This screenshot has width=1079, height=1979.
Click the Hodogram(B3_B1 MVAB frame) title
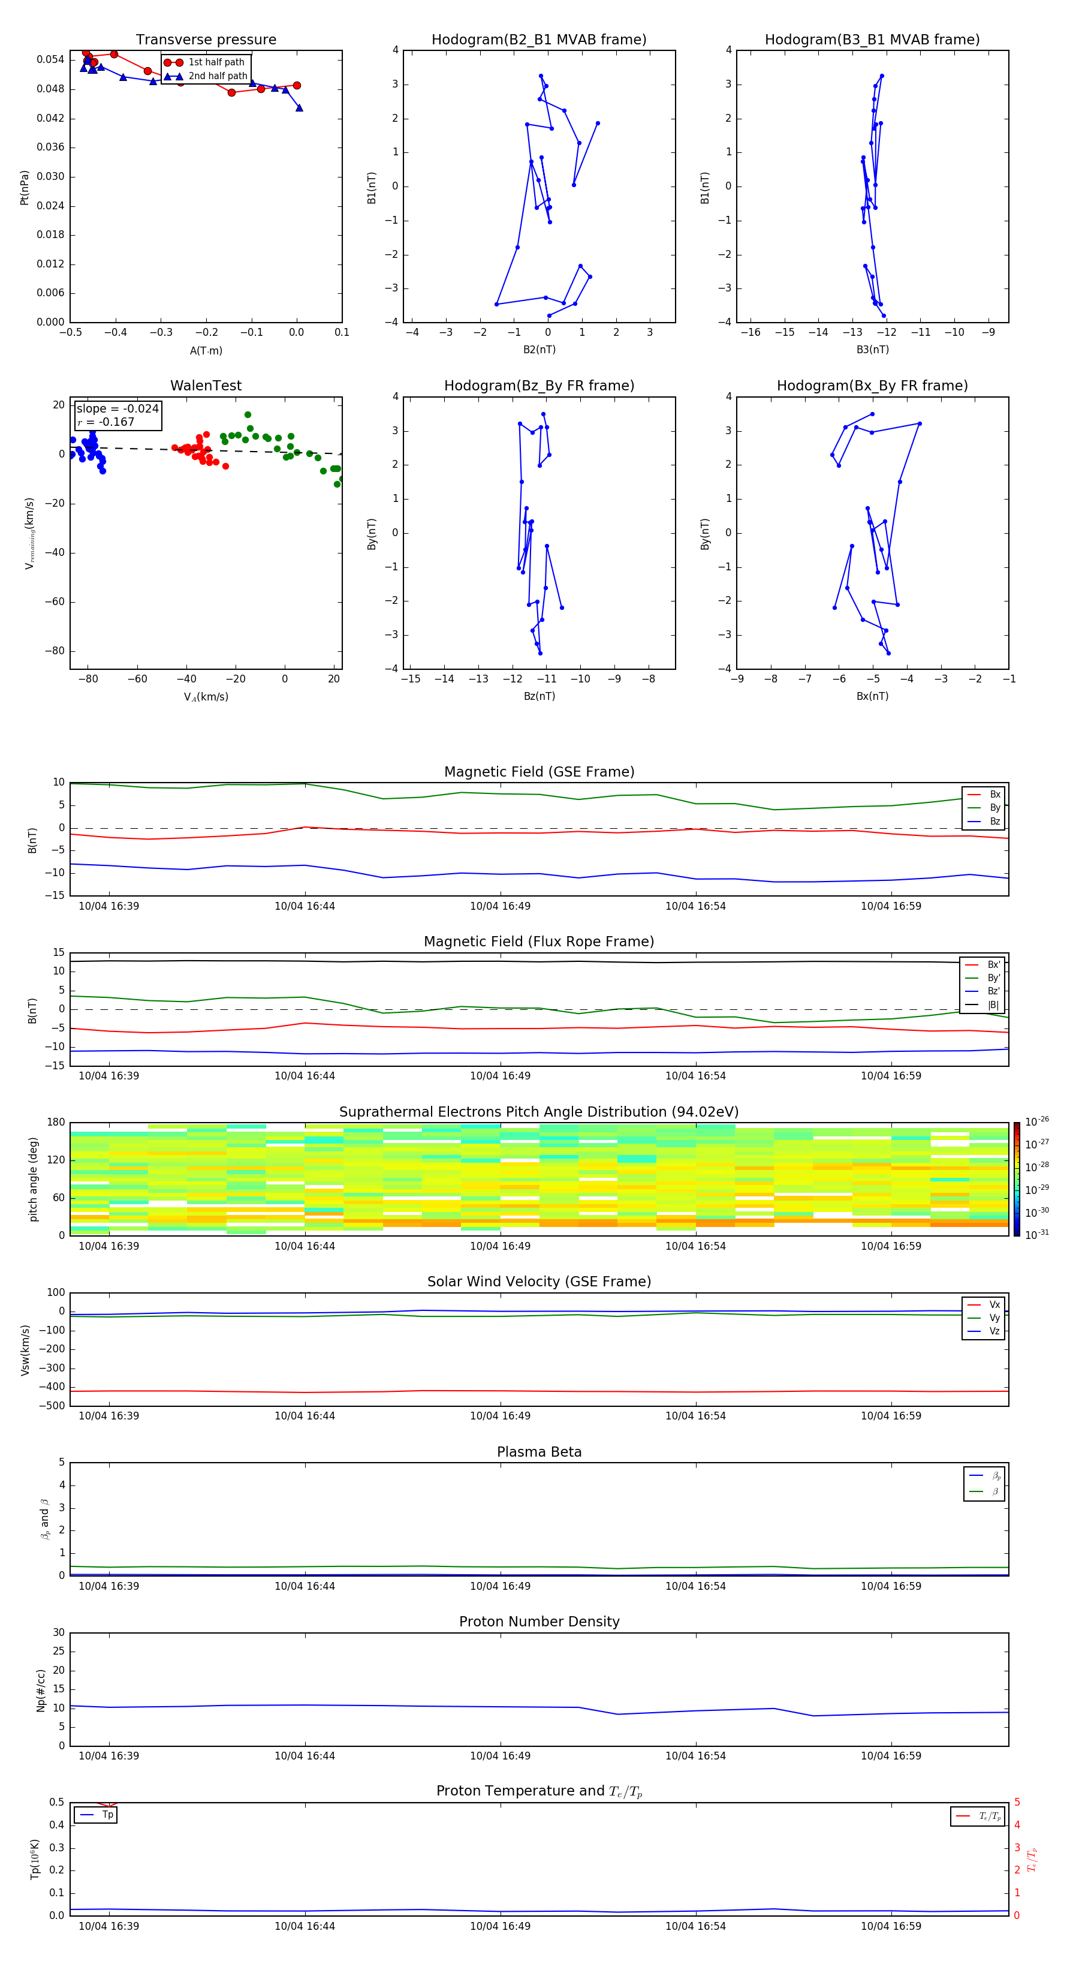872,40
